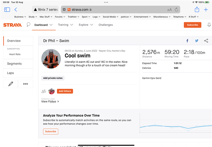Expand the Study bookmarks folder

[33, 17]
